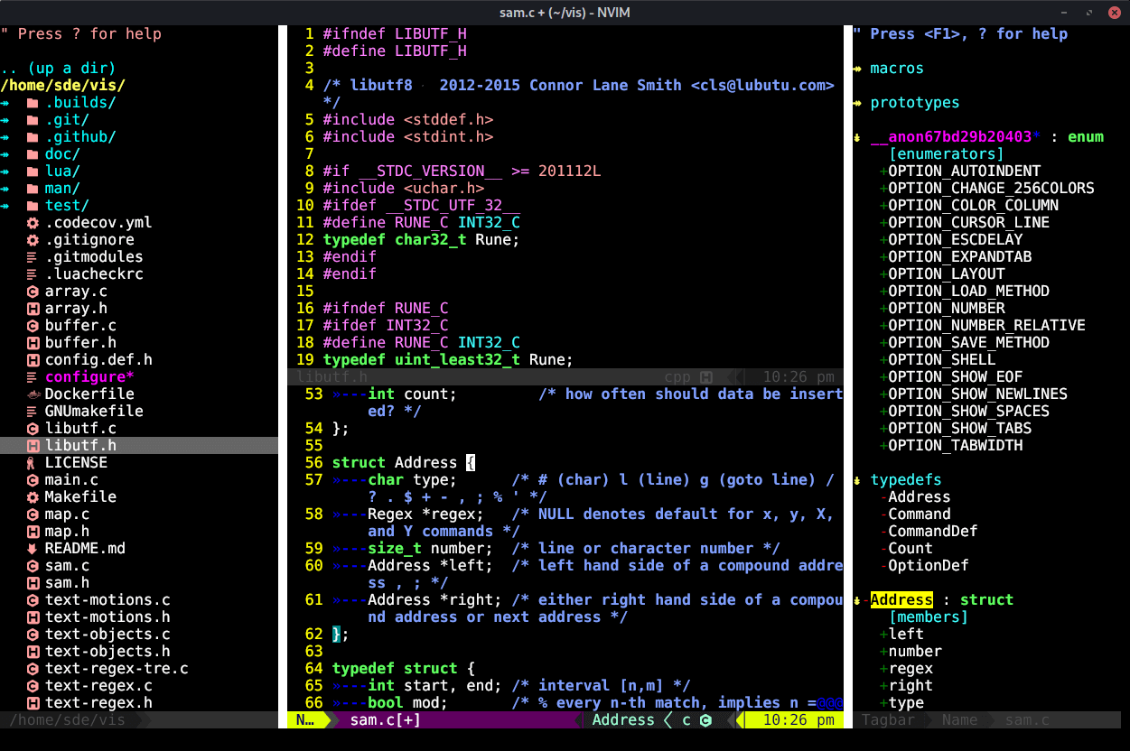Click [members] label under Address

928,617
